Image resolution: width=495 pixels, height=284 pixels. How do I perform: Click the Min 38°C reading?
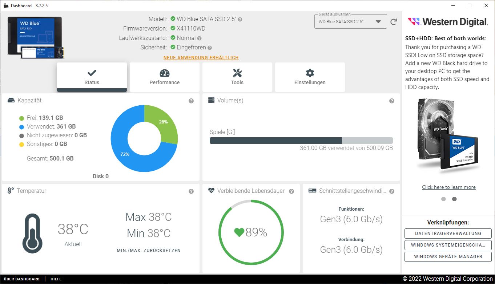(x=149, y=233)
